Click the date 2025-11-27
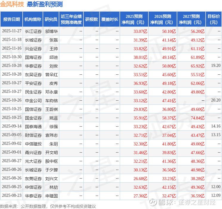Screen dimensions: 222x209 coord(12,31)
